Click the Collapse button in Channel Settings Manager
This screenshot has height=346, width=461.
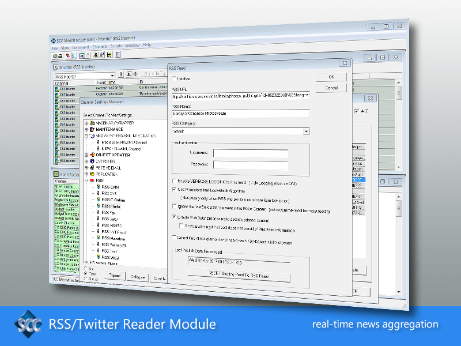tap(138, 277)
